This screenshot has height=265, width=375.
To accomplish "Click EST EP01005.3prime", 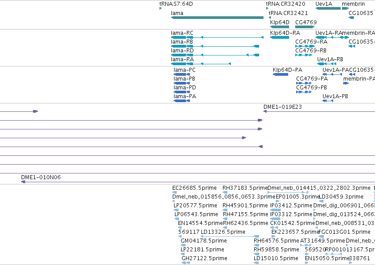I will pyautogui.click(x=278, y=201).
